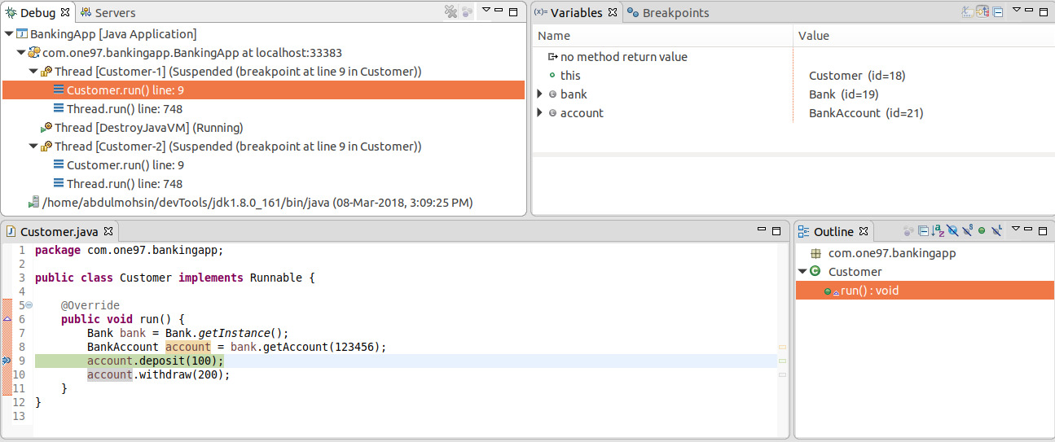Expand the bank variable
This screenshot has height=442, width=1055.
point(539,94)
